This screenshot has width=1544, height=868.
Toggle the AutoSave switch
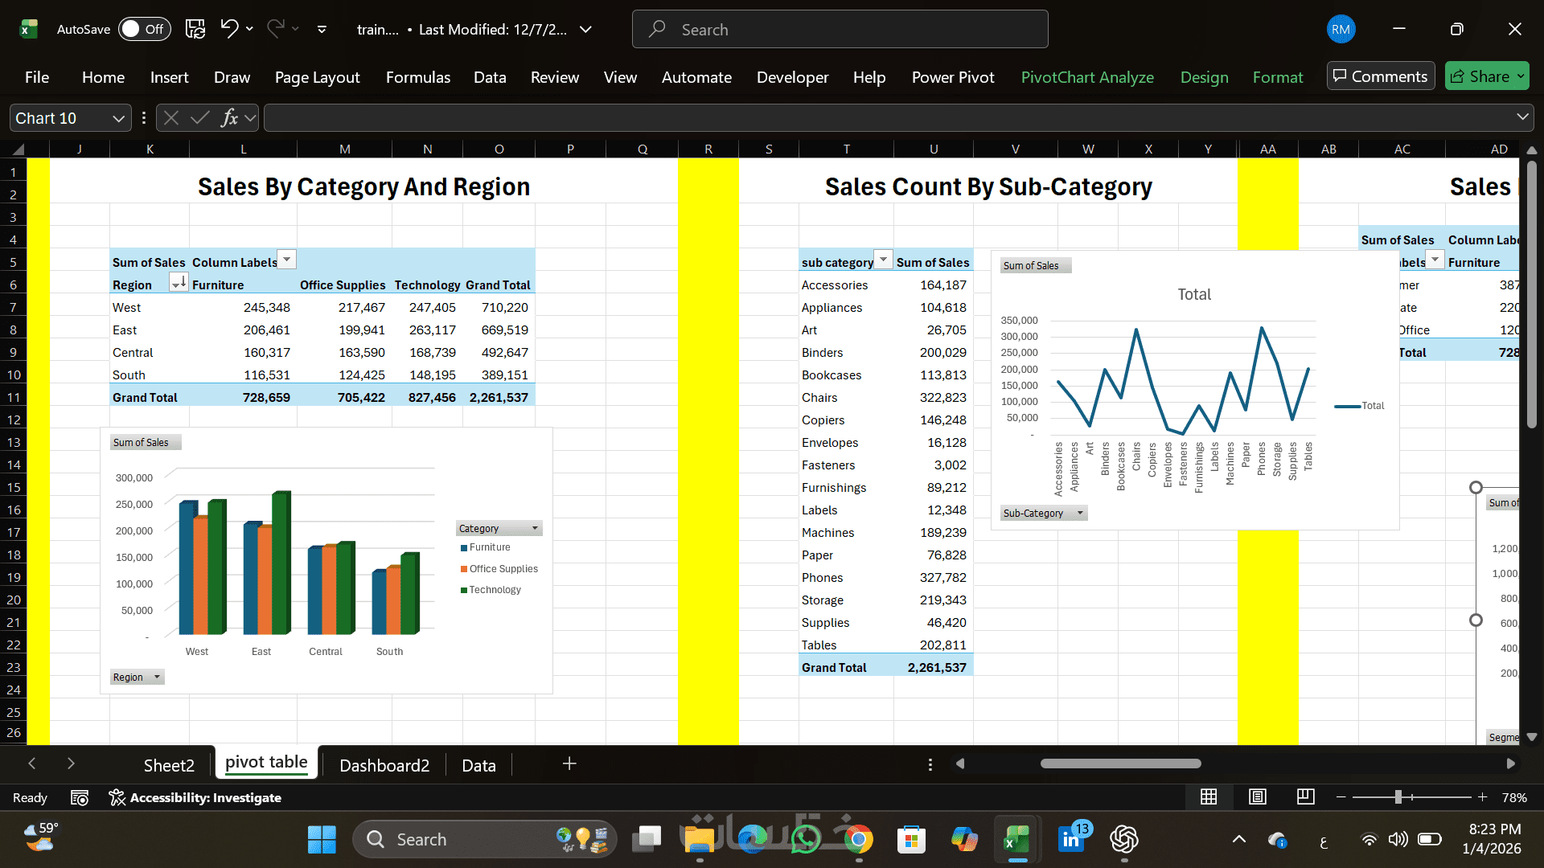coord(145,29)
